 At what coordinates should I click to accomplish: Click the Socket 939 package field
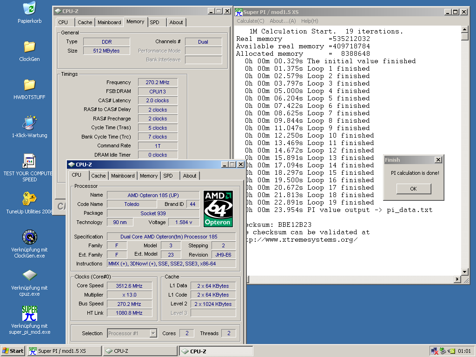click(153, 213)
